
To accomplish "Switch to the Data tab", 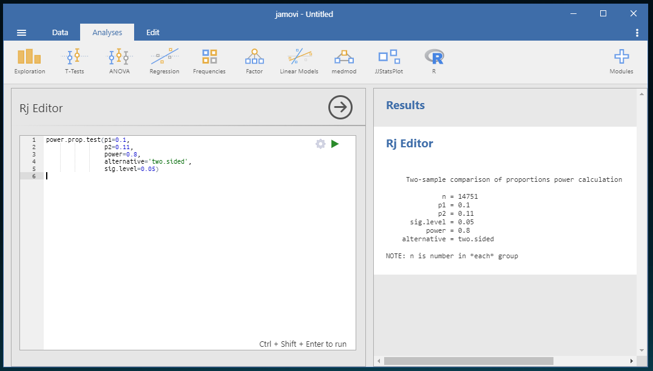I will [x=60, y=33].
